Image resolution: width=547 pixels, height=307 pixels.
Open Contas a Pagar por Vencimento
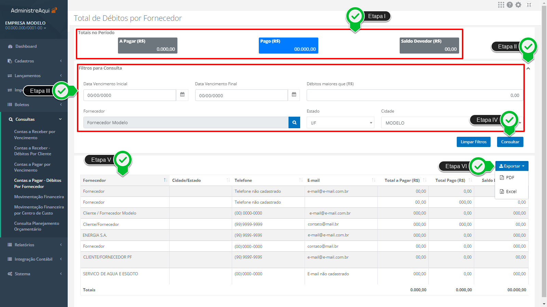tap(32, 167)
